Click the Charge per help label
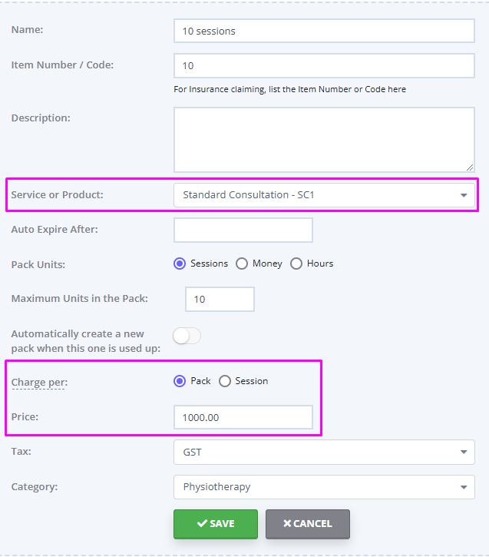The width and height of the screenshot is (489, 557). pyautogui.click(x=39, y=383)
